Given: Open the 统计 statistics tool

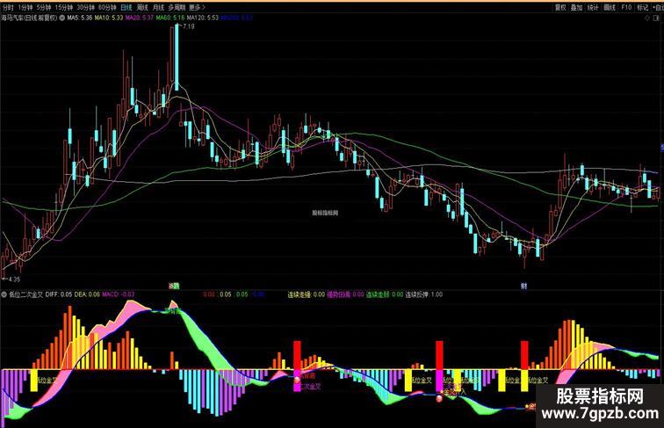Looking at the screenshot, I should coord(593,7).
